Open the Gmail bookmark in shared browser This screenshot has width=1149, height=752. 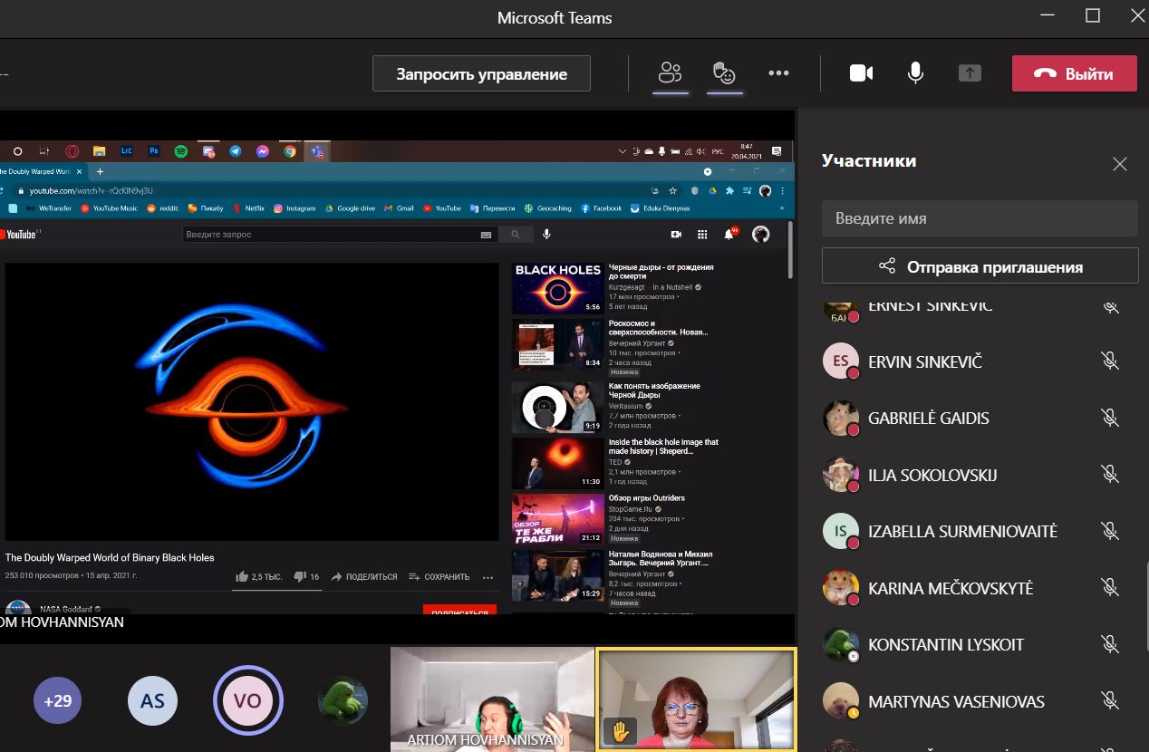tap(400, 208)
